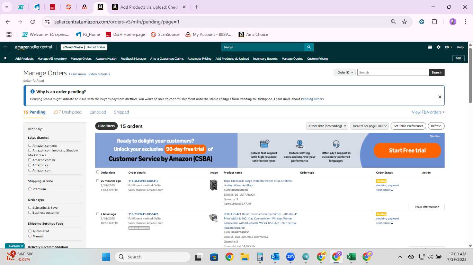Open Excel from the taskbar
The height and width of the screenshot is (265, 473).
pos(351,257)
